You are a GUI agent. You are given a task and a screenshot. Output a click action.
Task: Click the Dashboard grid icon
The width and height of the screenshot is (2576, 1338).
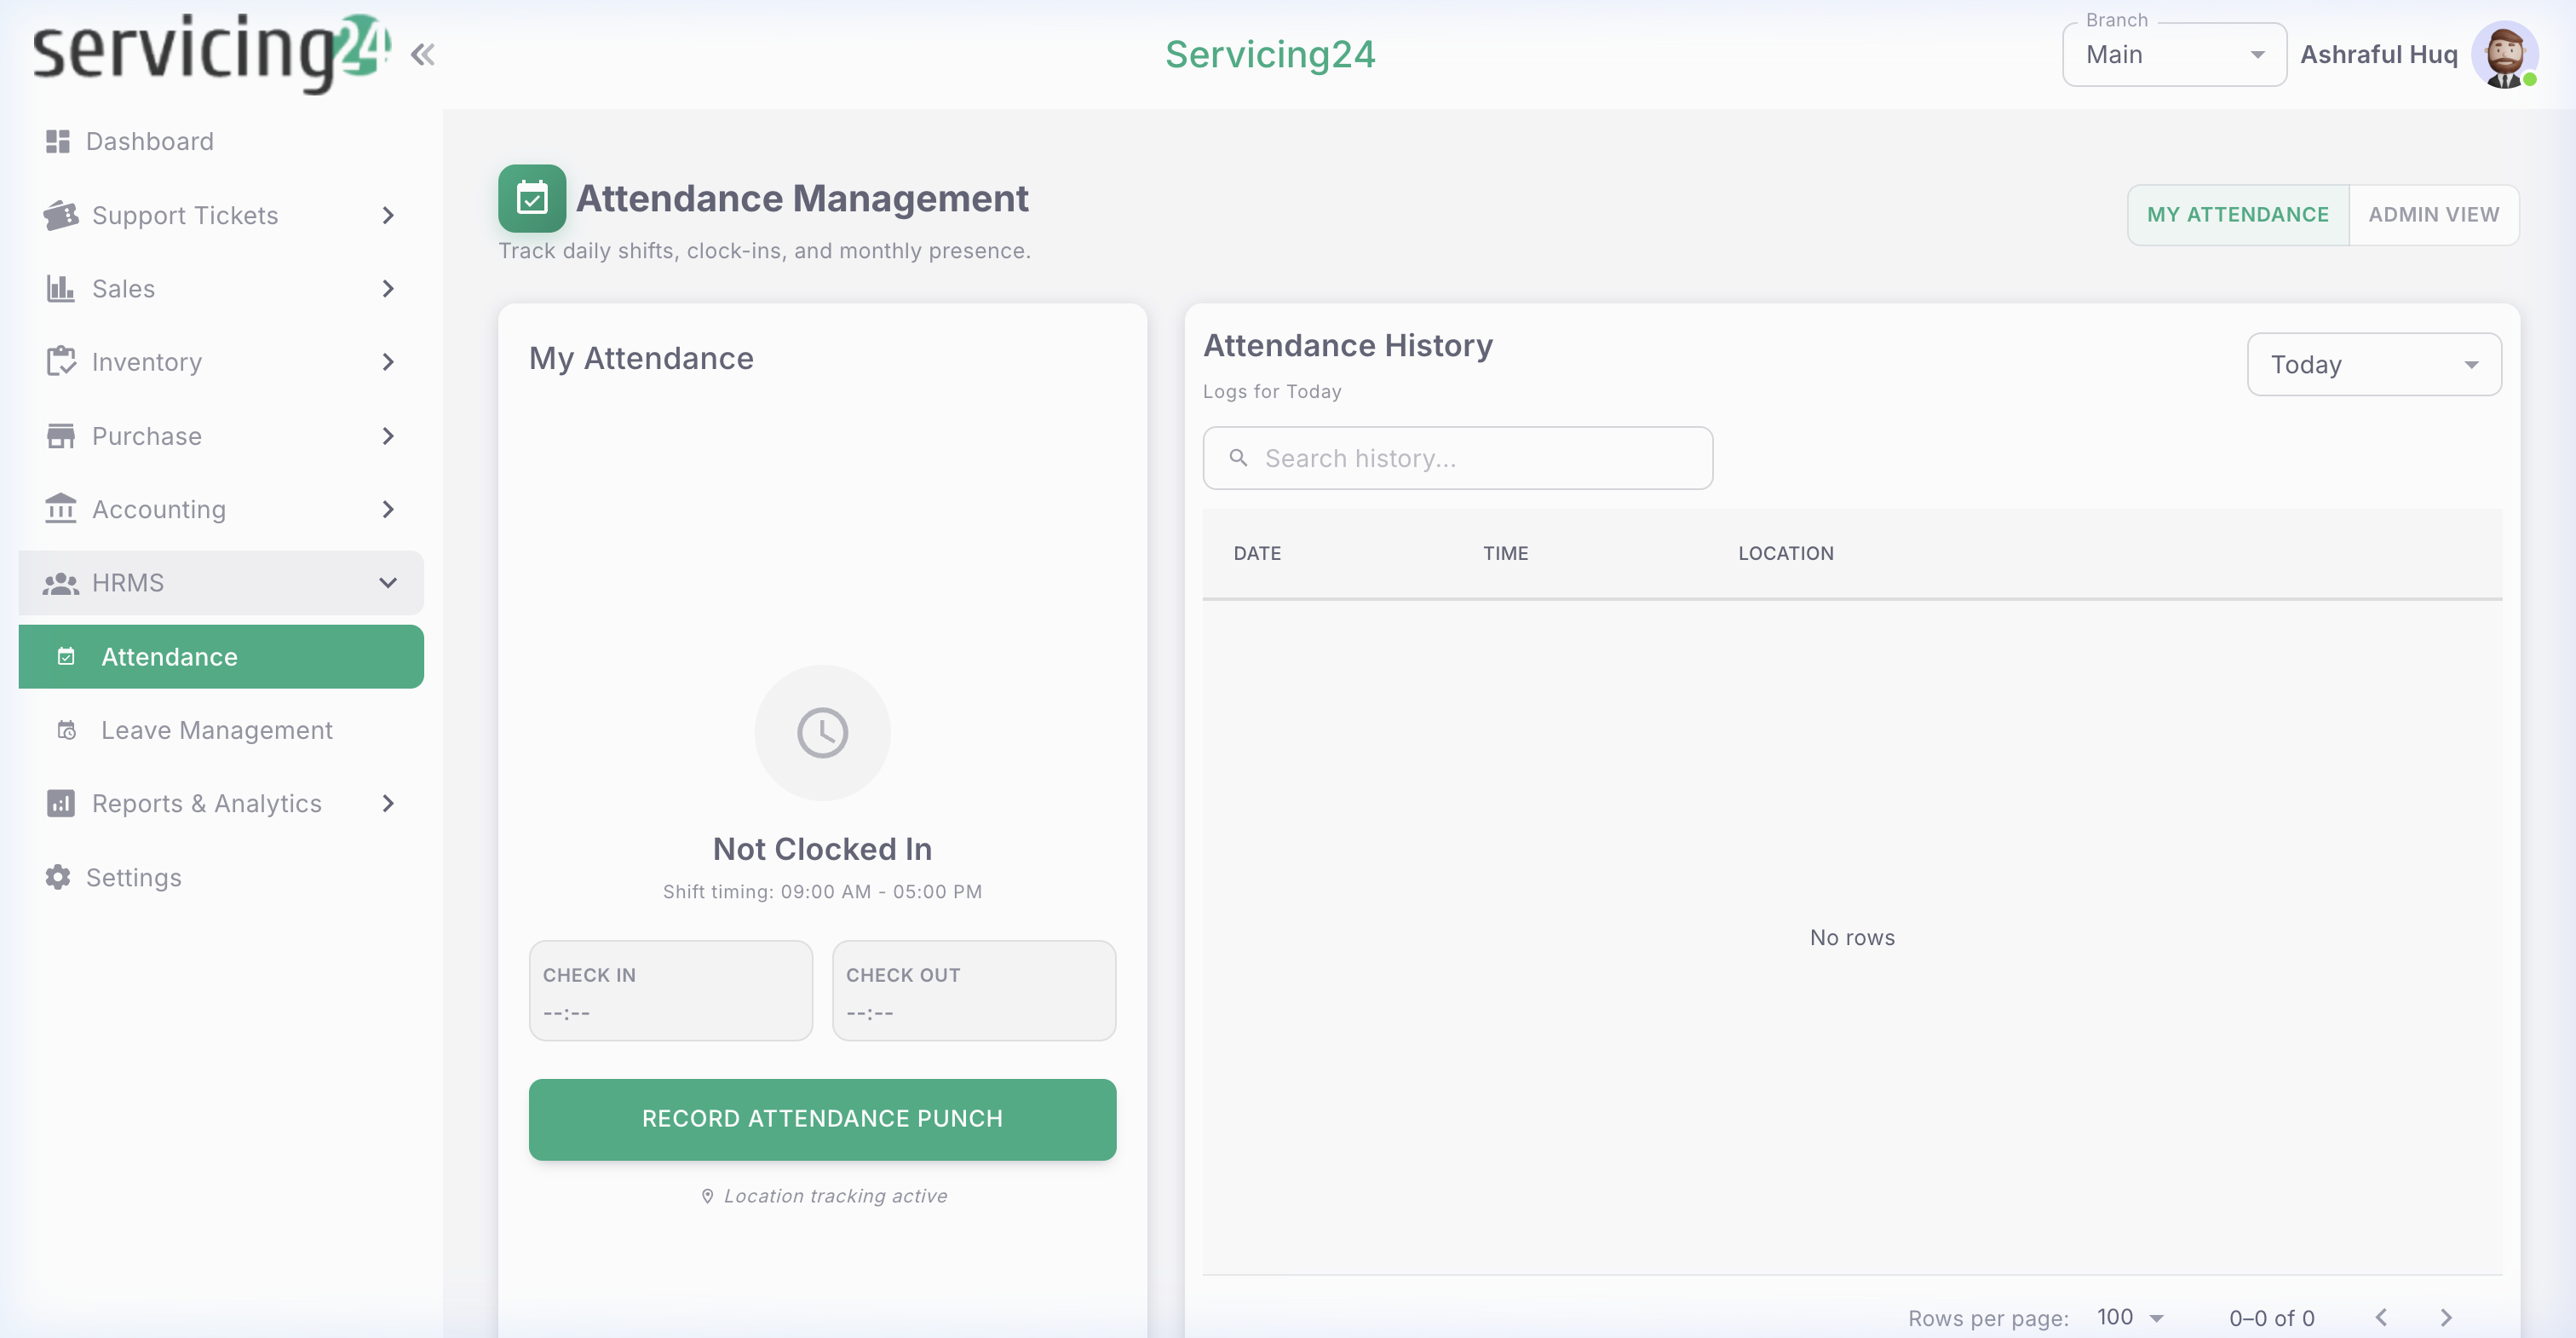[58, 141]
